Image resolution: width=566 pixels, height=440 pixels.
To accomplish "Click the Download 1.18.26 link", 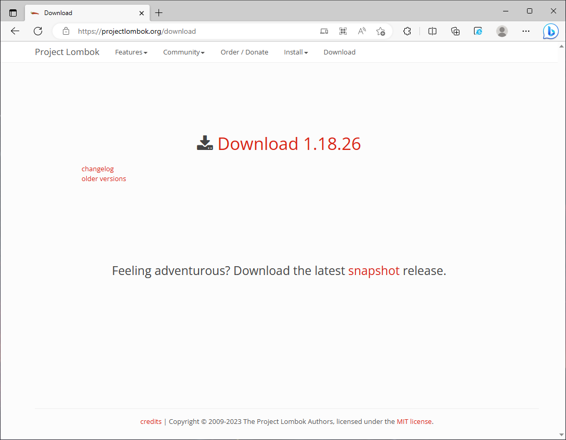I will (289, 144).
